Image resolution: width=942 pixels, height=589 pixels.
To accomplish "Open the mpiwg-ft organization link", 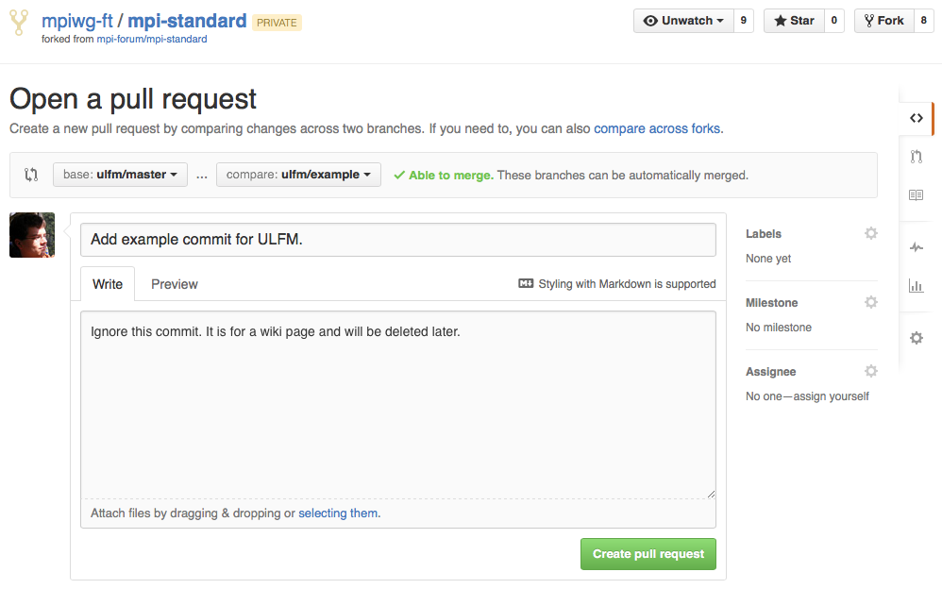I will coord(76,21).
